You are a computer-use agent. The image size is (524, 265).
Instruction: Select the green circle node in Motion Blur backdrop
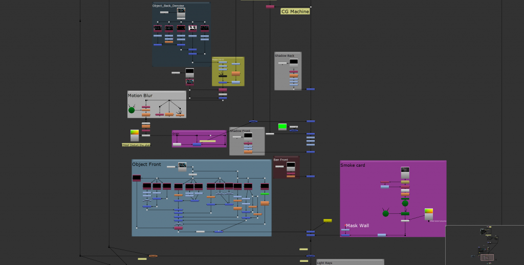(x=132, y=110)
